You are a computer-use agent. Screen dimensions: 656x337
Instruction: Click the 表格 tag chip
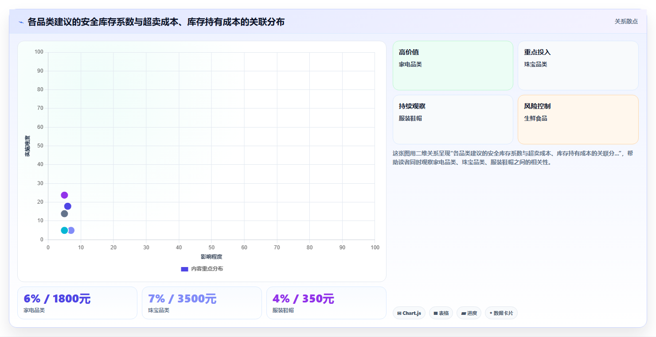point(441,313)
